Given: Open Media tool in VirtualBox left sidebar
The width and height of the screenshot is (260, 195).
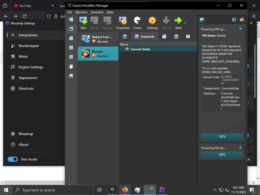Looking at the screenshot, I should [71, 48].
